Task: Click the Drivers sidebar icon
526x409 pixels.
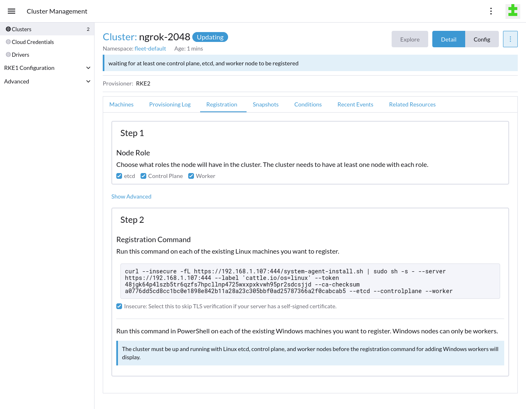Action: pyautogui.click(x=7, y=54)
